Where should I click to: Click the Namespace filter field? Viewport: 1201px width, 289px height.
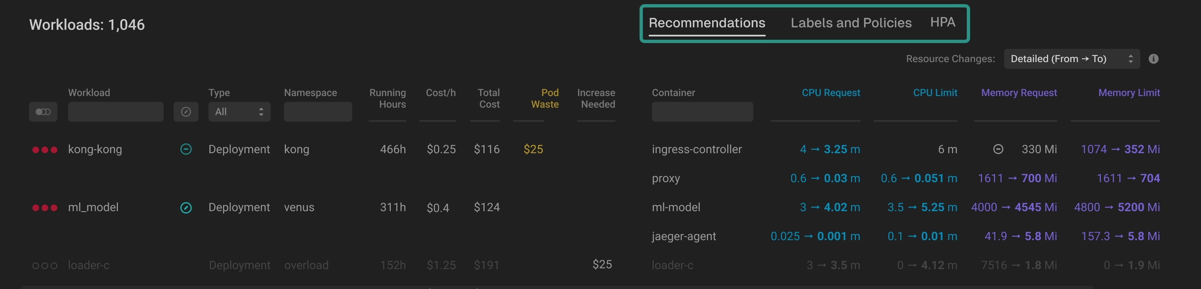[317, 112]
